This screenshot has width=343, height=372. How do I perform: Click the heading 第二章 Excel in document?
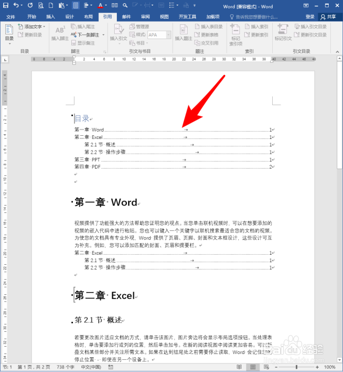pyautogui.click(x=105, y=295)
